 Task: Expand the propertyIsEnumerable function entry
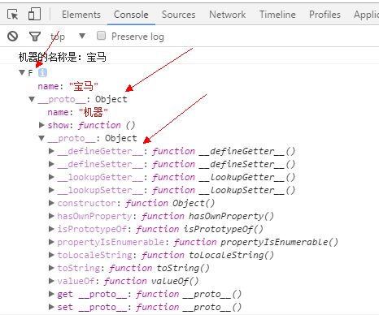point(51,242)
